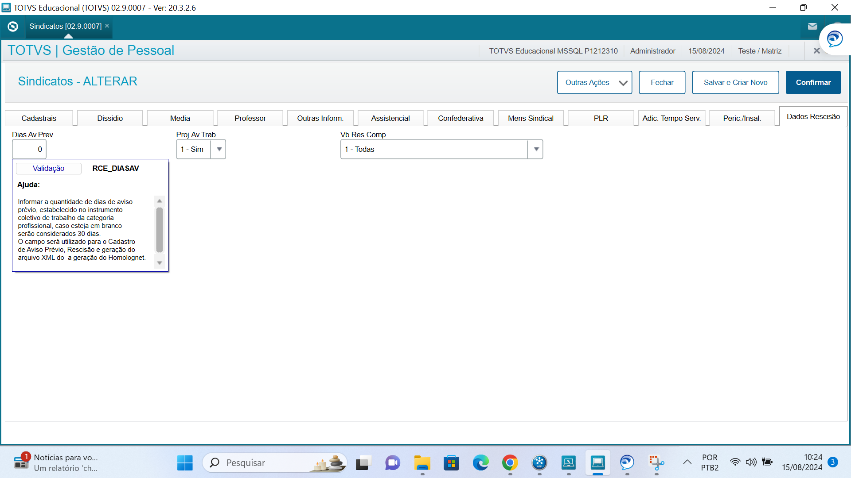Open the Notícias news widget on taskbar
The image size is (851, 478).
pyautogui.click(x=56, y=463)
